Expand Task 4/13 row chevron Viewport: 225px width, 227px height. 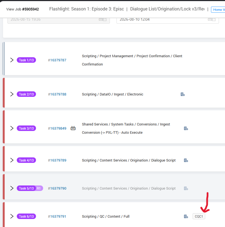tap(12, 160)
